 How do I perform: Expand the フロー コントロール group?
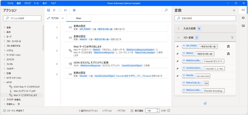pyautogui.click(x=4, y=41)
